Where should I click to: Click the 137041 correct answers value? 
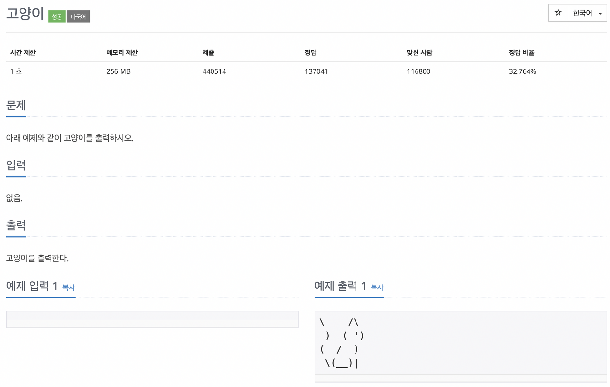pyautogui.click(x=316, y=71)
